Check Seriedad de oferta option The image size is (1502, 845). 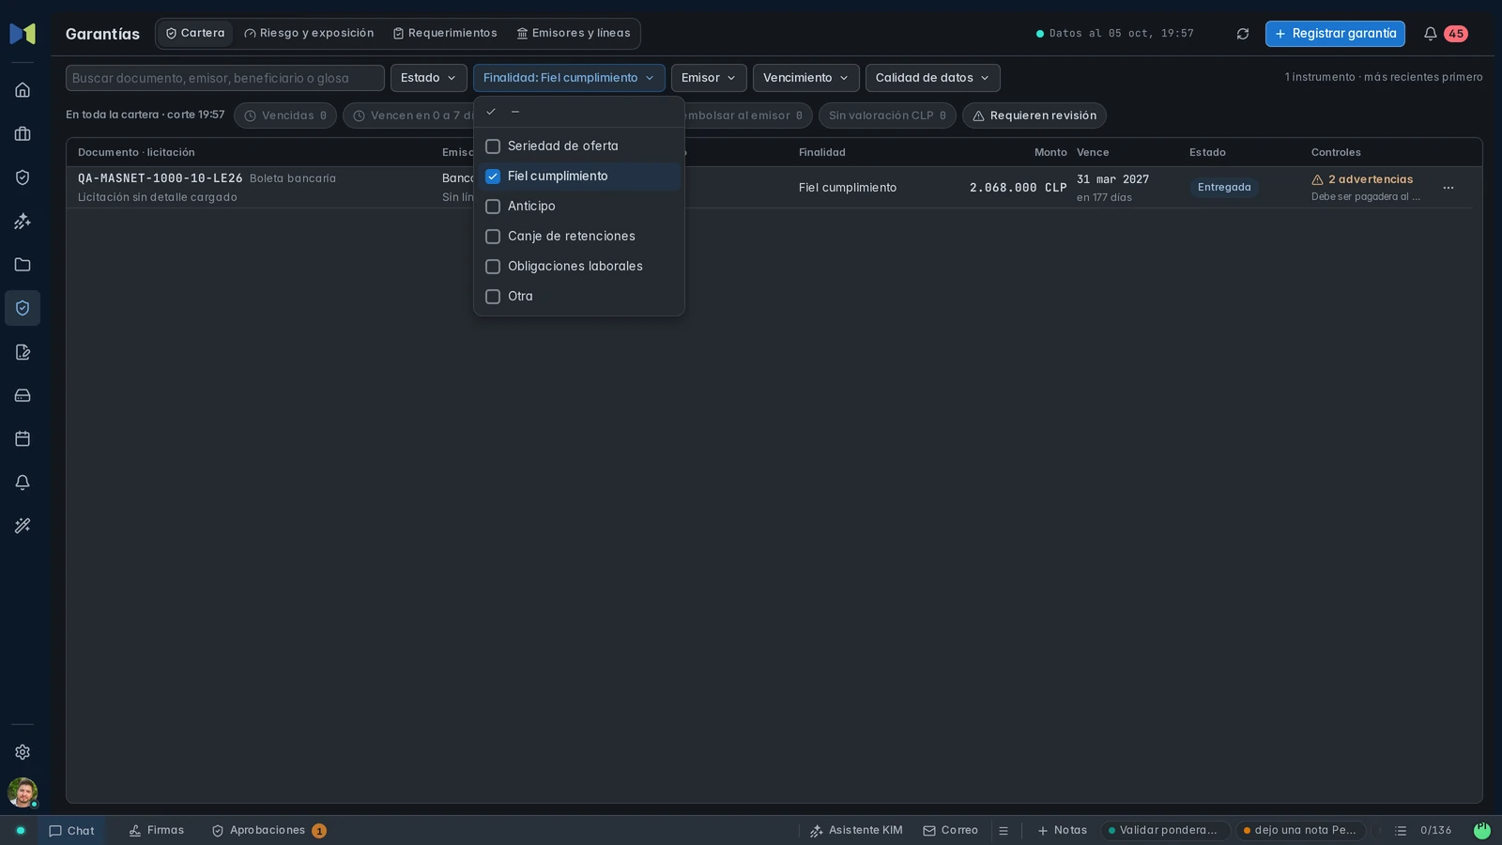(x=579, y=146)
